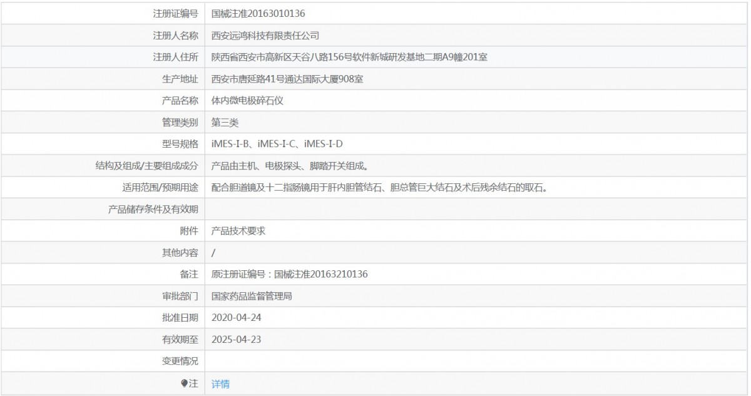The width and height of the screenshot is (751, 396).
Task: Click the 附件 label
Action: [x=189, y=231]
